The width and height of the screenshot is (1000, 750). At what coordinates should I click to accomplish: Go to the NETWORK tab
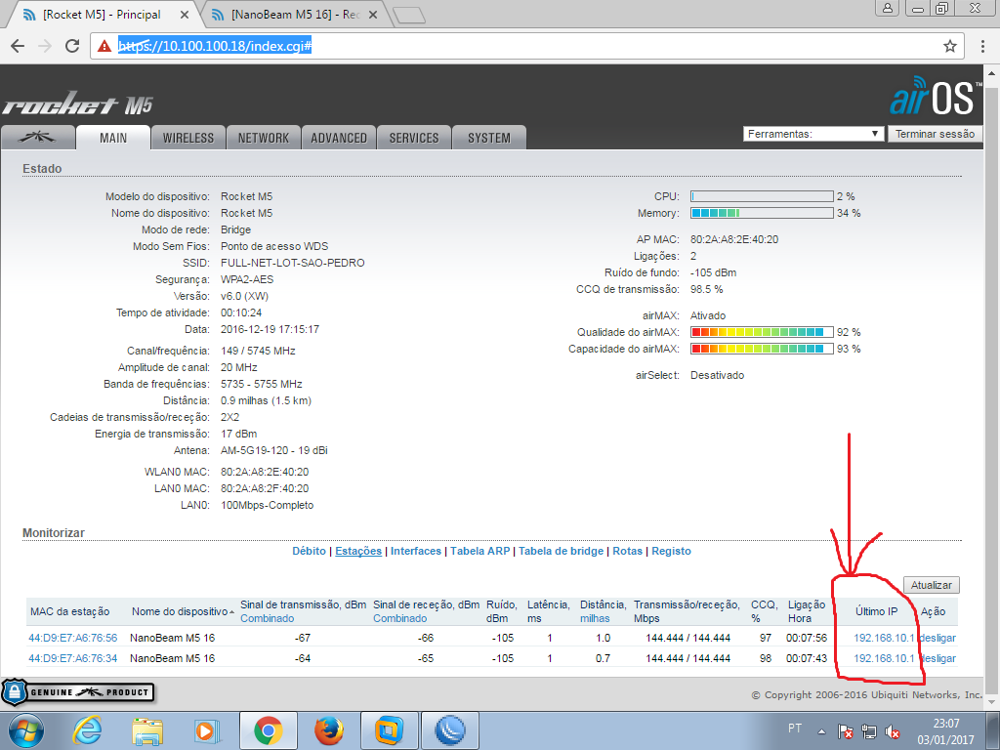click(264, 138)
